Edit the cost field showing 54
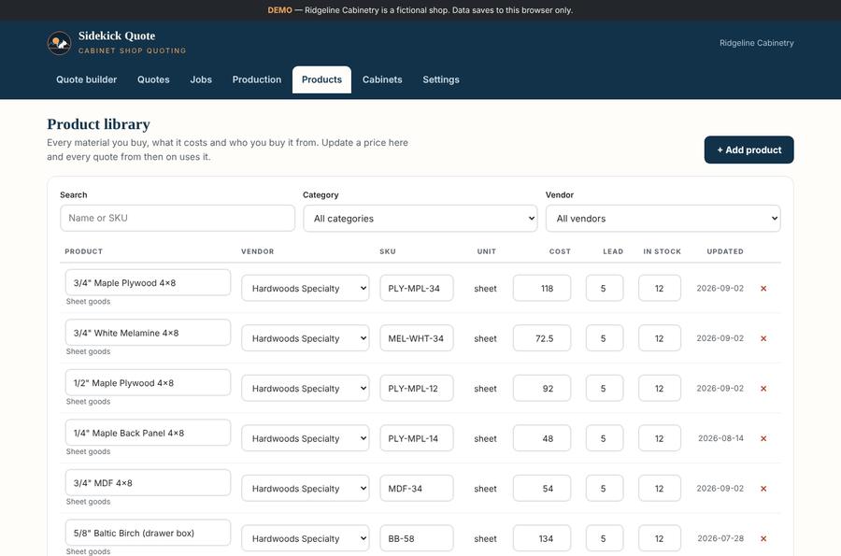 pyautogui.click(x=542, y=489)
